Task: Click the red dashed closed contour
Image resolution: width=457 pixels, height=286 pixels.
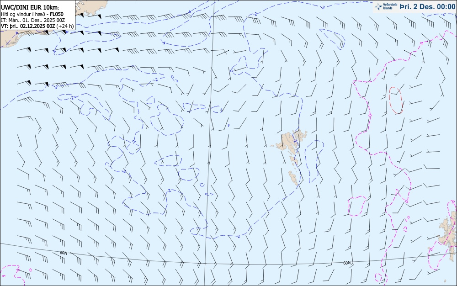Action: (x=395, y=100)
